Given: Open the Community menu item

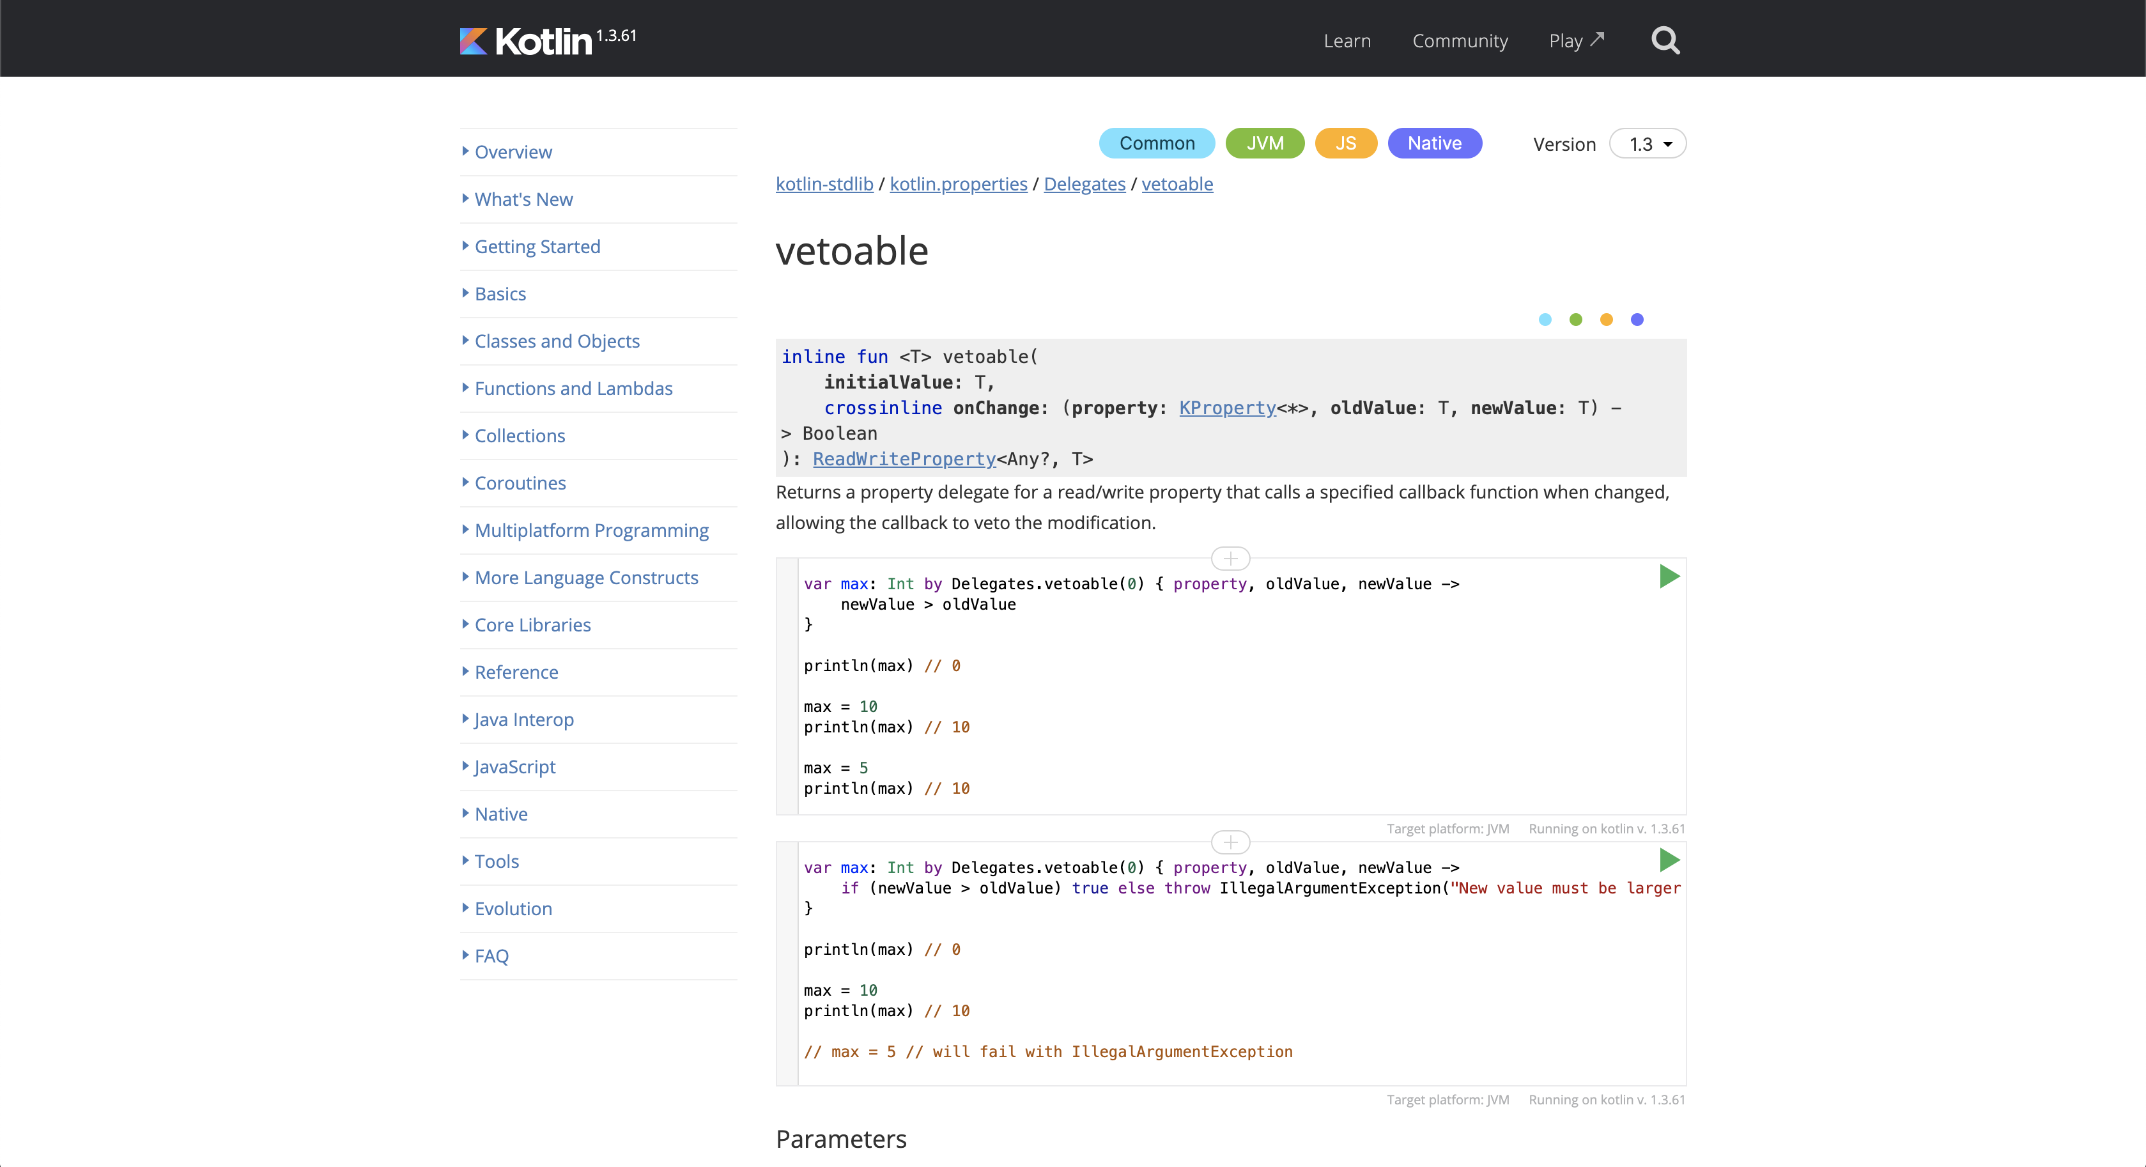Looking at the screenshot, I should pos(1460,41).
